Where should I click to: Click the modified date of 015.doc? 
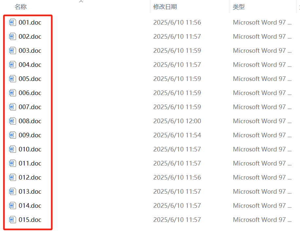pyautogui.click(x=177, y=220)
